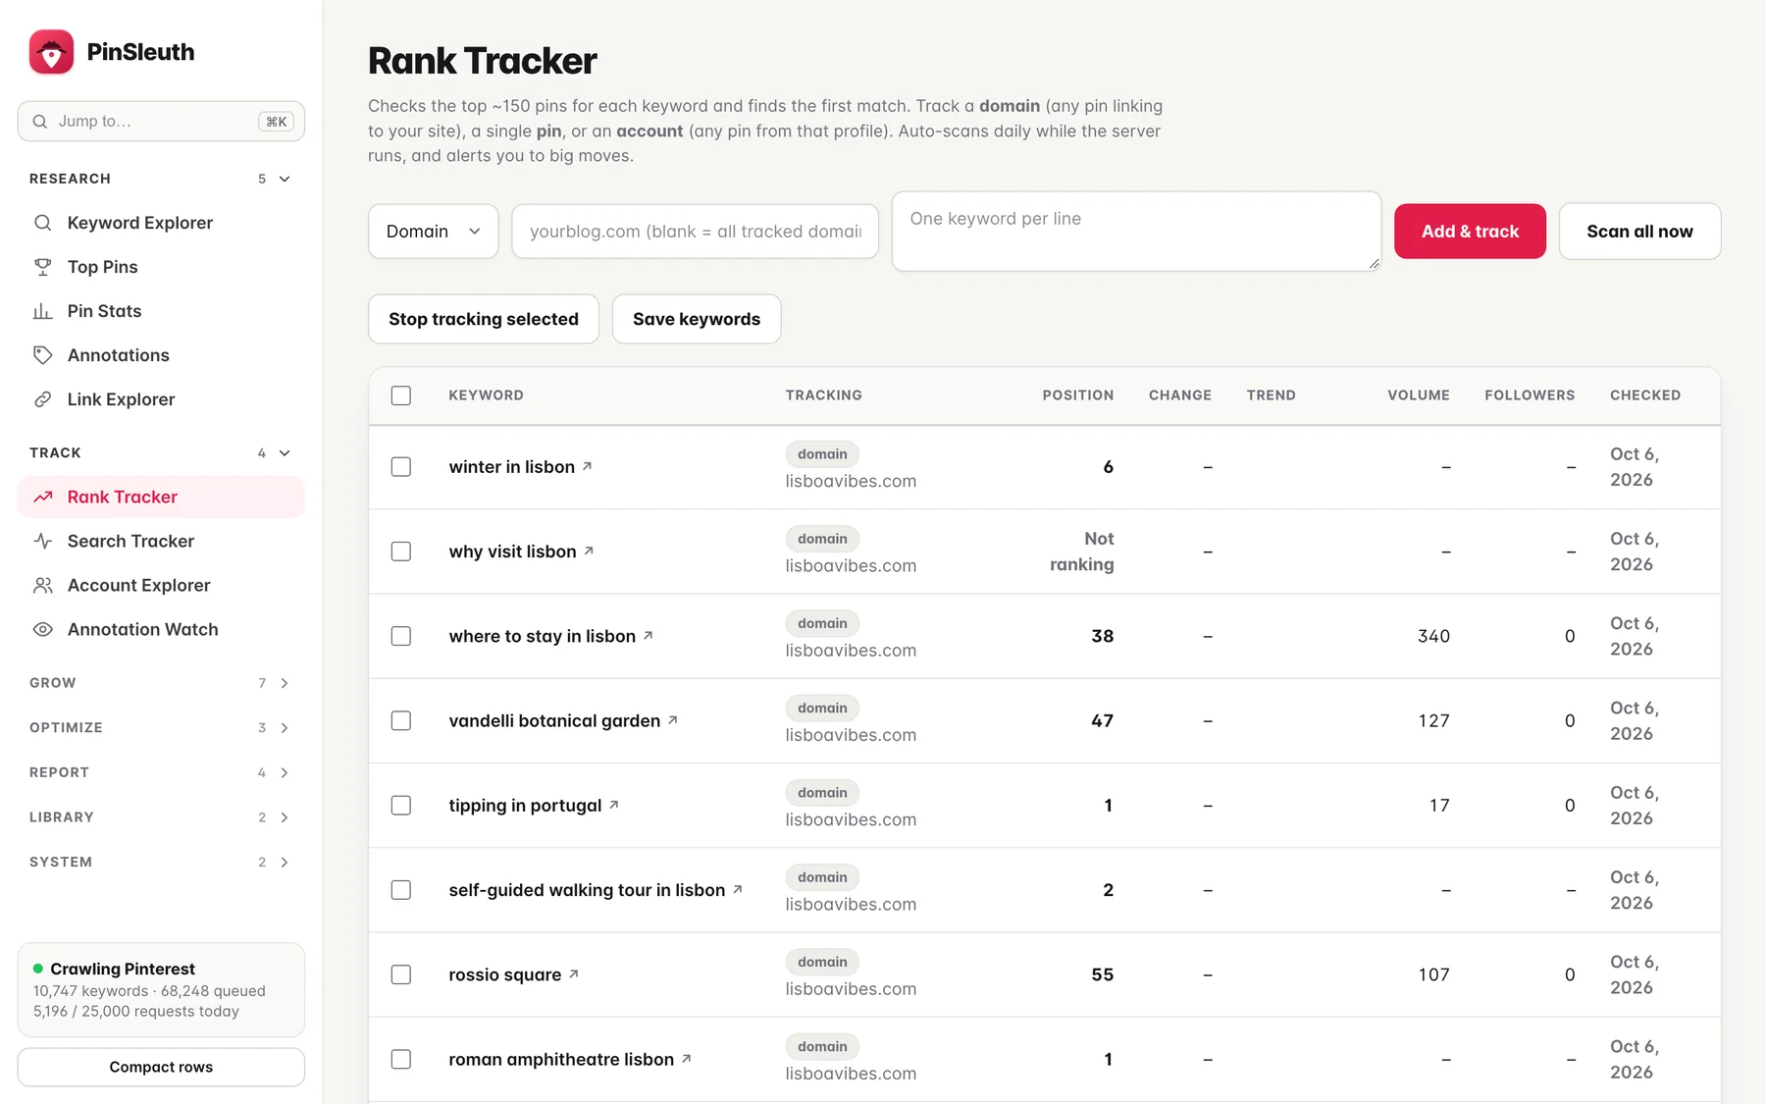Check the tipping in portugal row checkbox
The width and height of the screenshot is (1766, 1104).
(401, 806)
